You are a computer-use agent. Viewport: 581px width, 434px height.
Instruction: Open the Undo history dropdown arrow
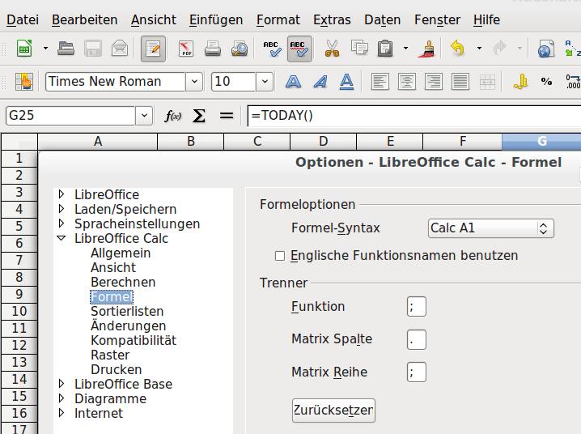coord(479,49)
